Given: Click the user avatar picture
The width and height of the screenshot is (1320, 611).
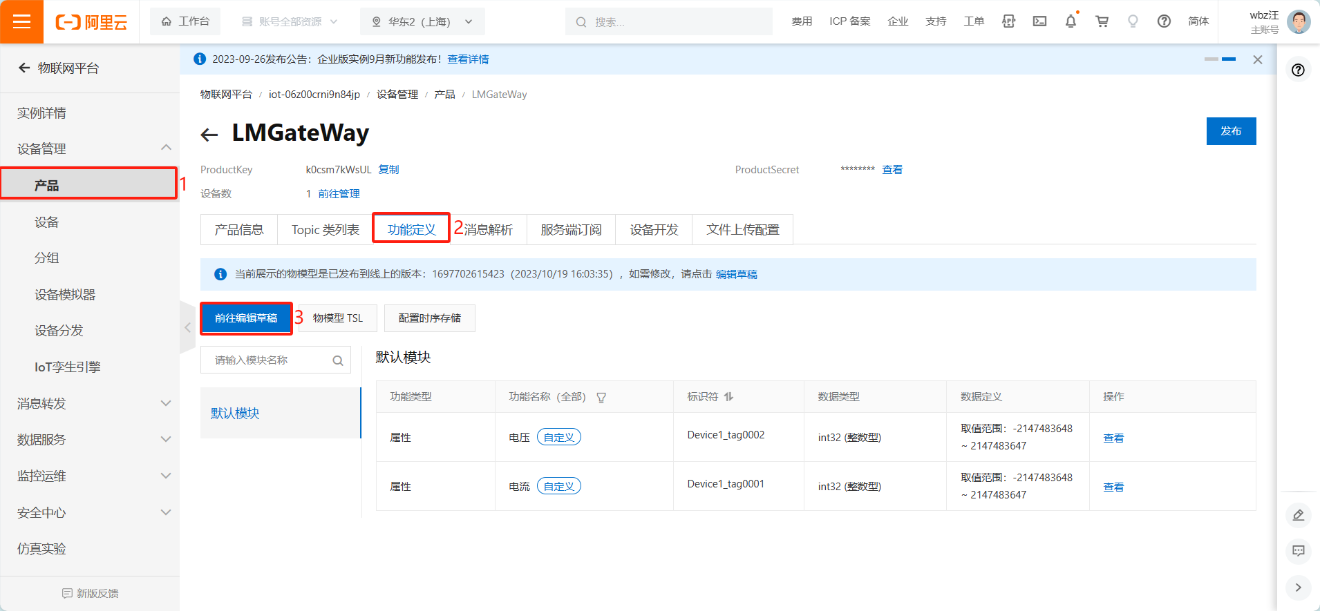Looking at the screenshot, I should [x=1299, y=21].
